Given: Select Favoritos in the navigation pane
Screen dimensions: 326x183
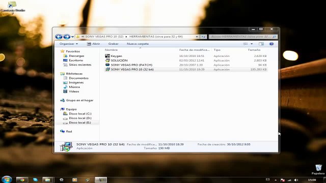Looking at the screenshot, I should pos(73,51).
